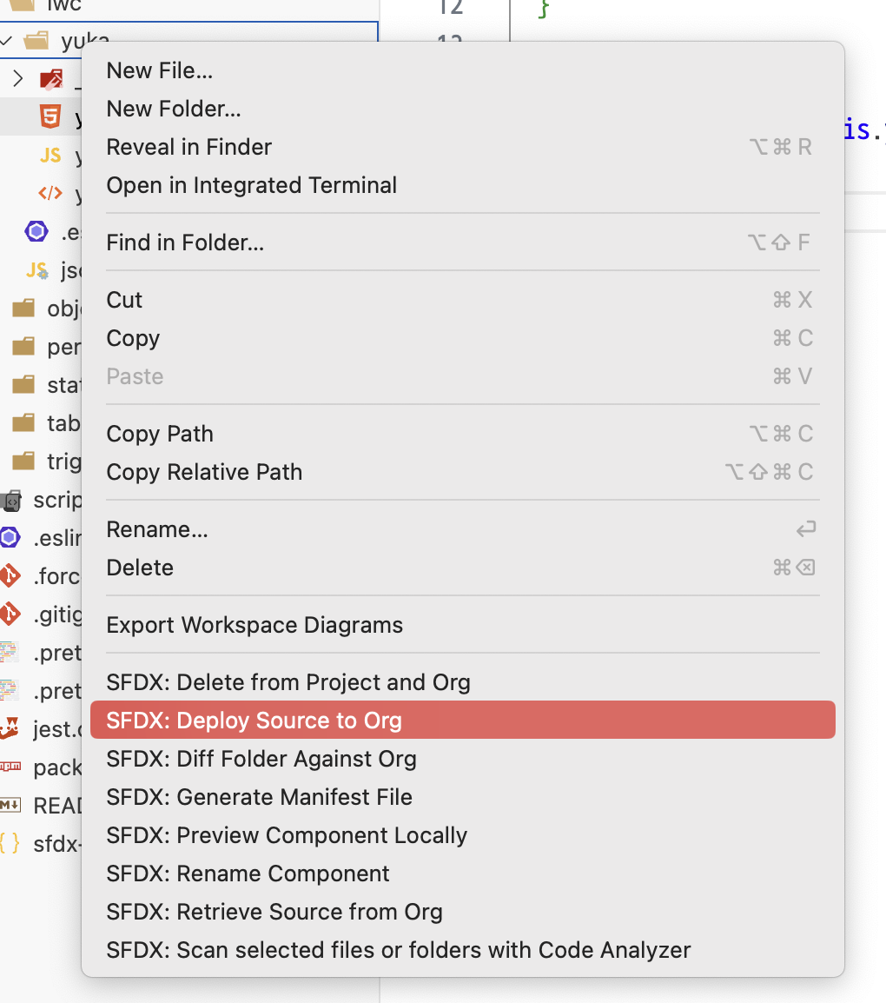Viewport: 886px width, 1003px height.
Task: Expand the folder with the right-facing chevron
Action: 16,78
